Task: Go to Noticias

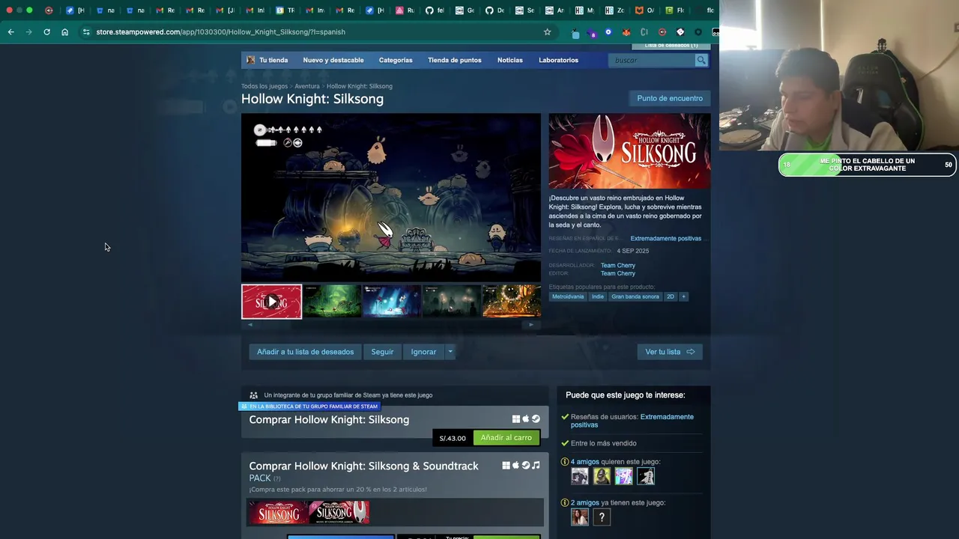Action: click(510, 60)
